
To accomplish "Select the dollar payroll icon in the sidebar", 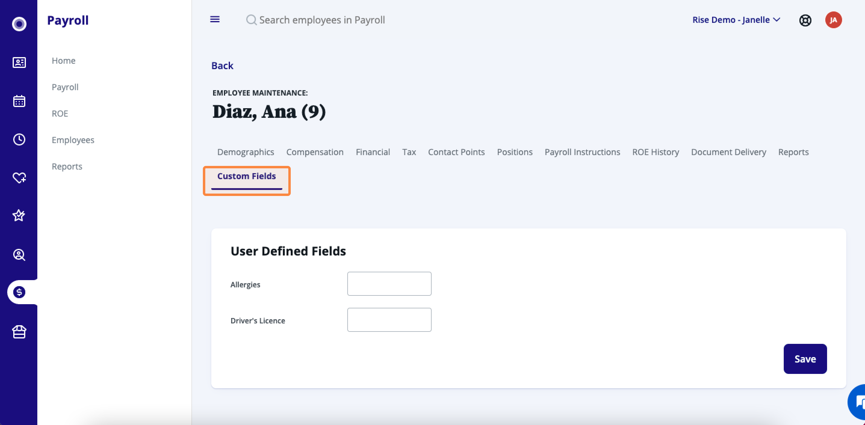I will click(x=19, y=292).
